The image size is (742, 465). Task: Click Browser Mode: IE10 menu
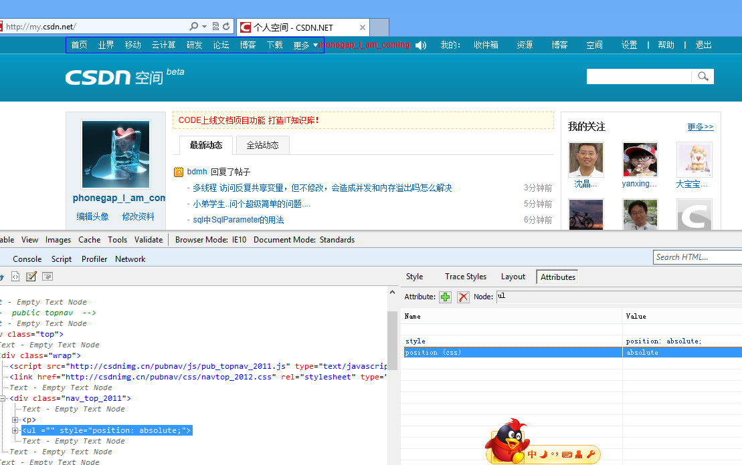click(211, 240)
